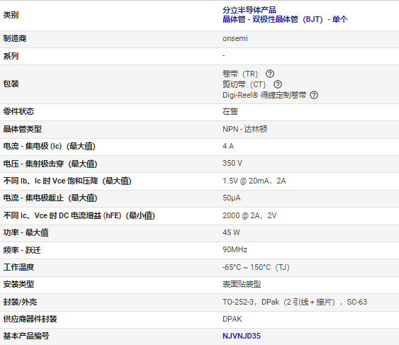This screenshot has width=399, height=345.
Task: Click the -65°C ~ 150°C operating temperature
Action: click(x=256, y=267)
